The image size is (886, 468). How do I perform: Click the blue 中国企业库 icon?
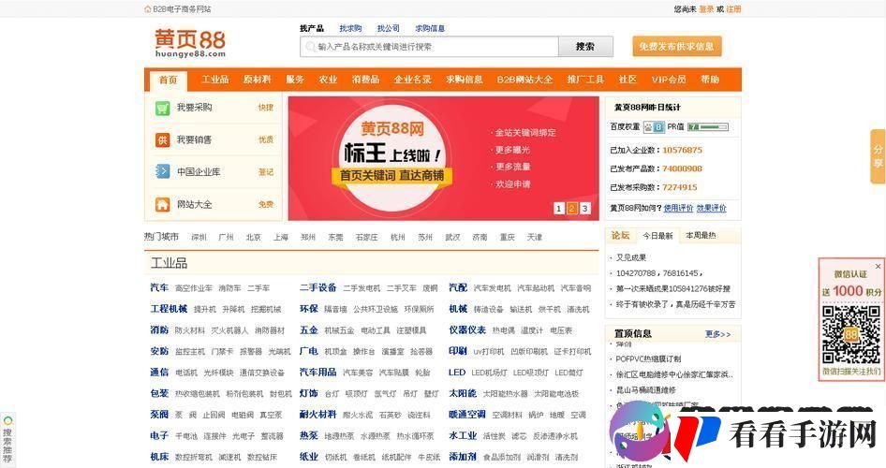163,171
